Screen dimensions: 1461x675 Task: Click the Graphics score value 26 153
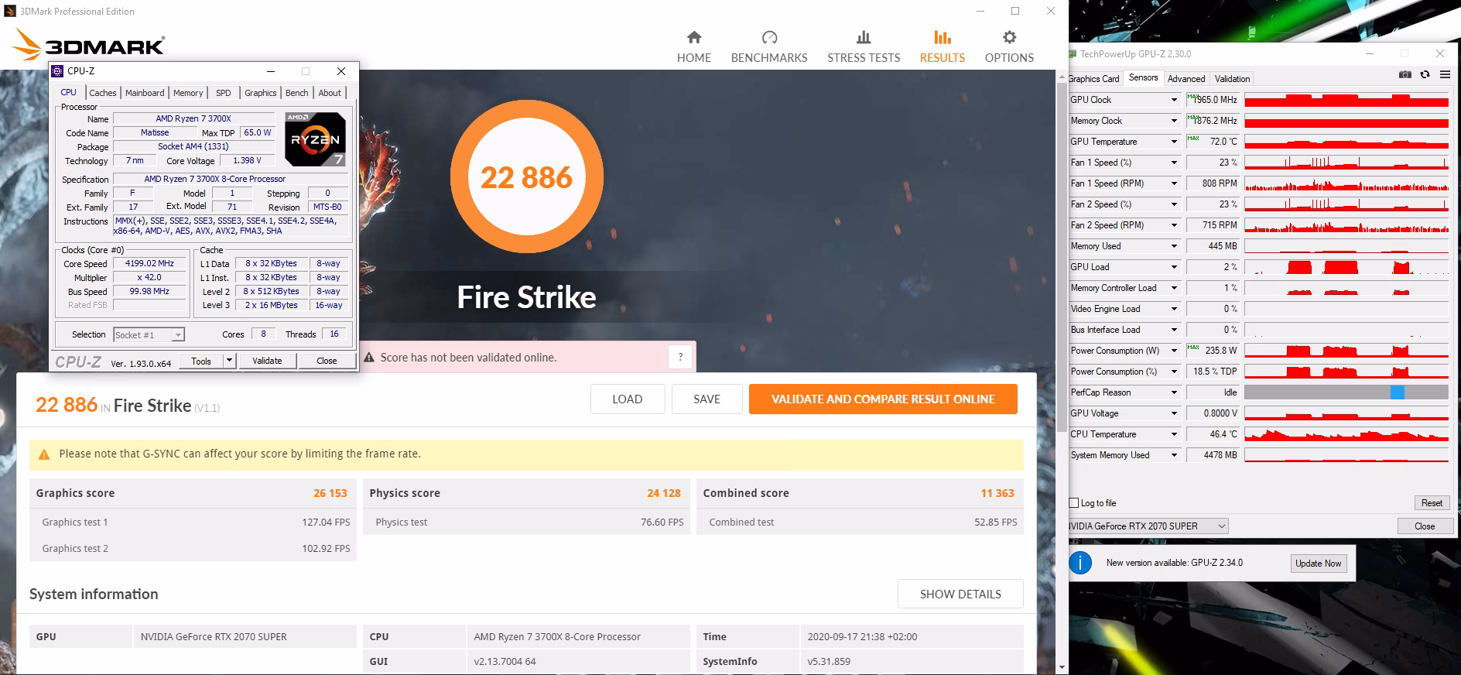click(x=330, y=493)
